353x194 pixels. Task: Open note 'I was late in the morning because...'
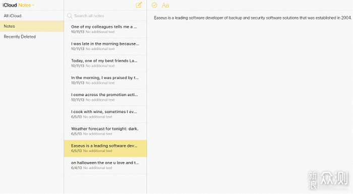(x=105, y=46)
